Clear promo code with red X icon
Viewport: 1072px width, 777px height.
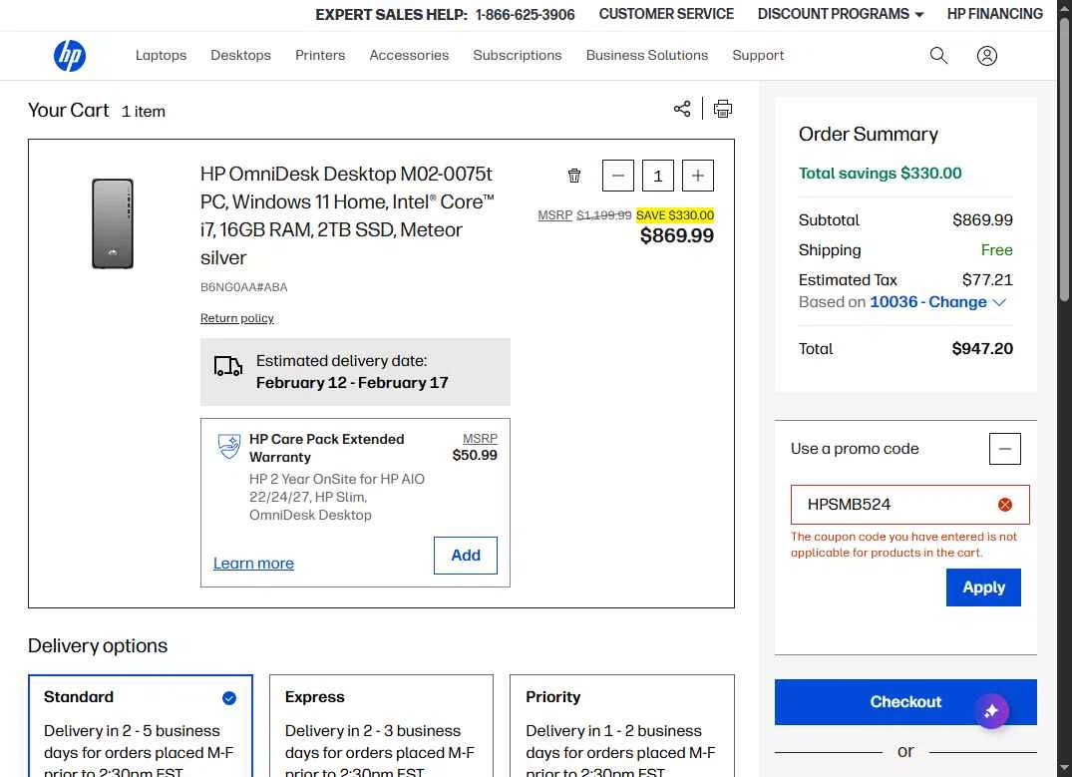(x=1005, y=505)
